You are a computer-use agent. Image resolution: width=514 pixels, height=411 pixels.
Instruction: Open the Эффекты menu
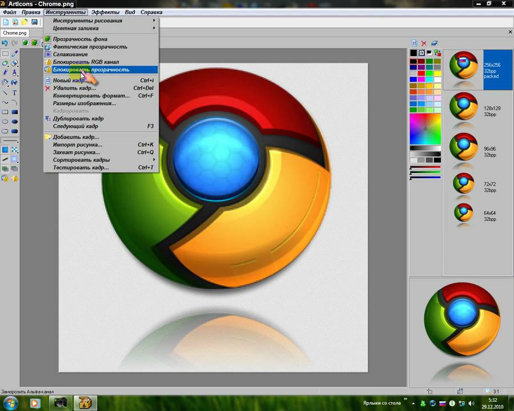[105, 12]
